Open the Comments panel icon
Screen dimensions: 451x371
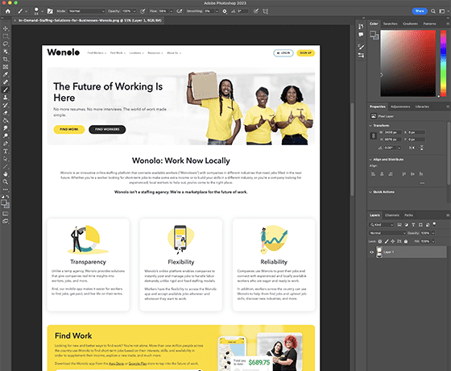click(x=361, y=35)
